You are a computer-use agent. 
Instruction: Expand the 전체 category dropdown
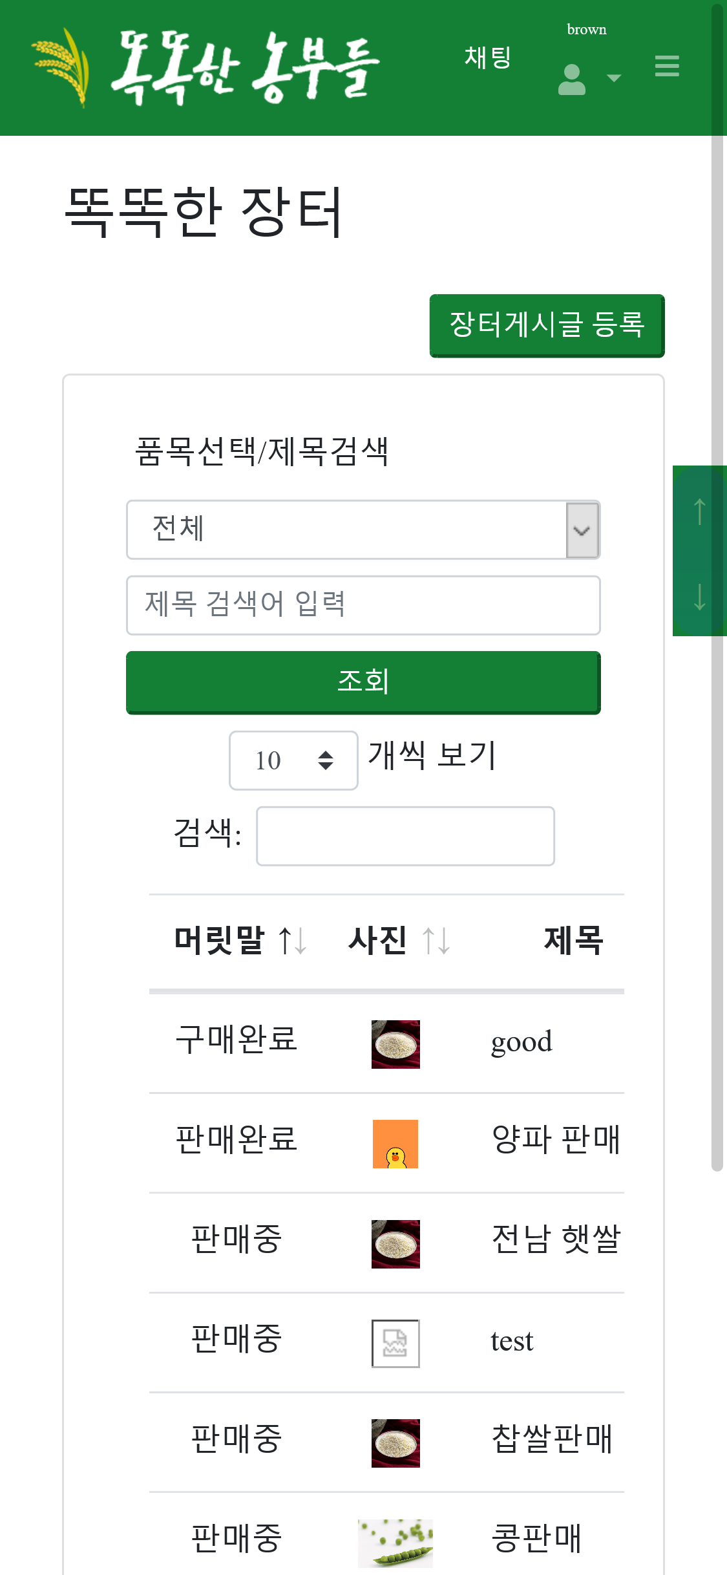pyautogui.click(x=363, y=530)
